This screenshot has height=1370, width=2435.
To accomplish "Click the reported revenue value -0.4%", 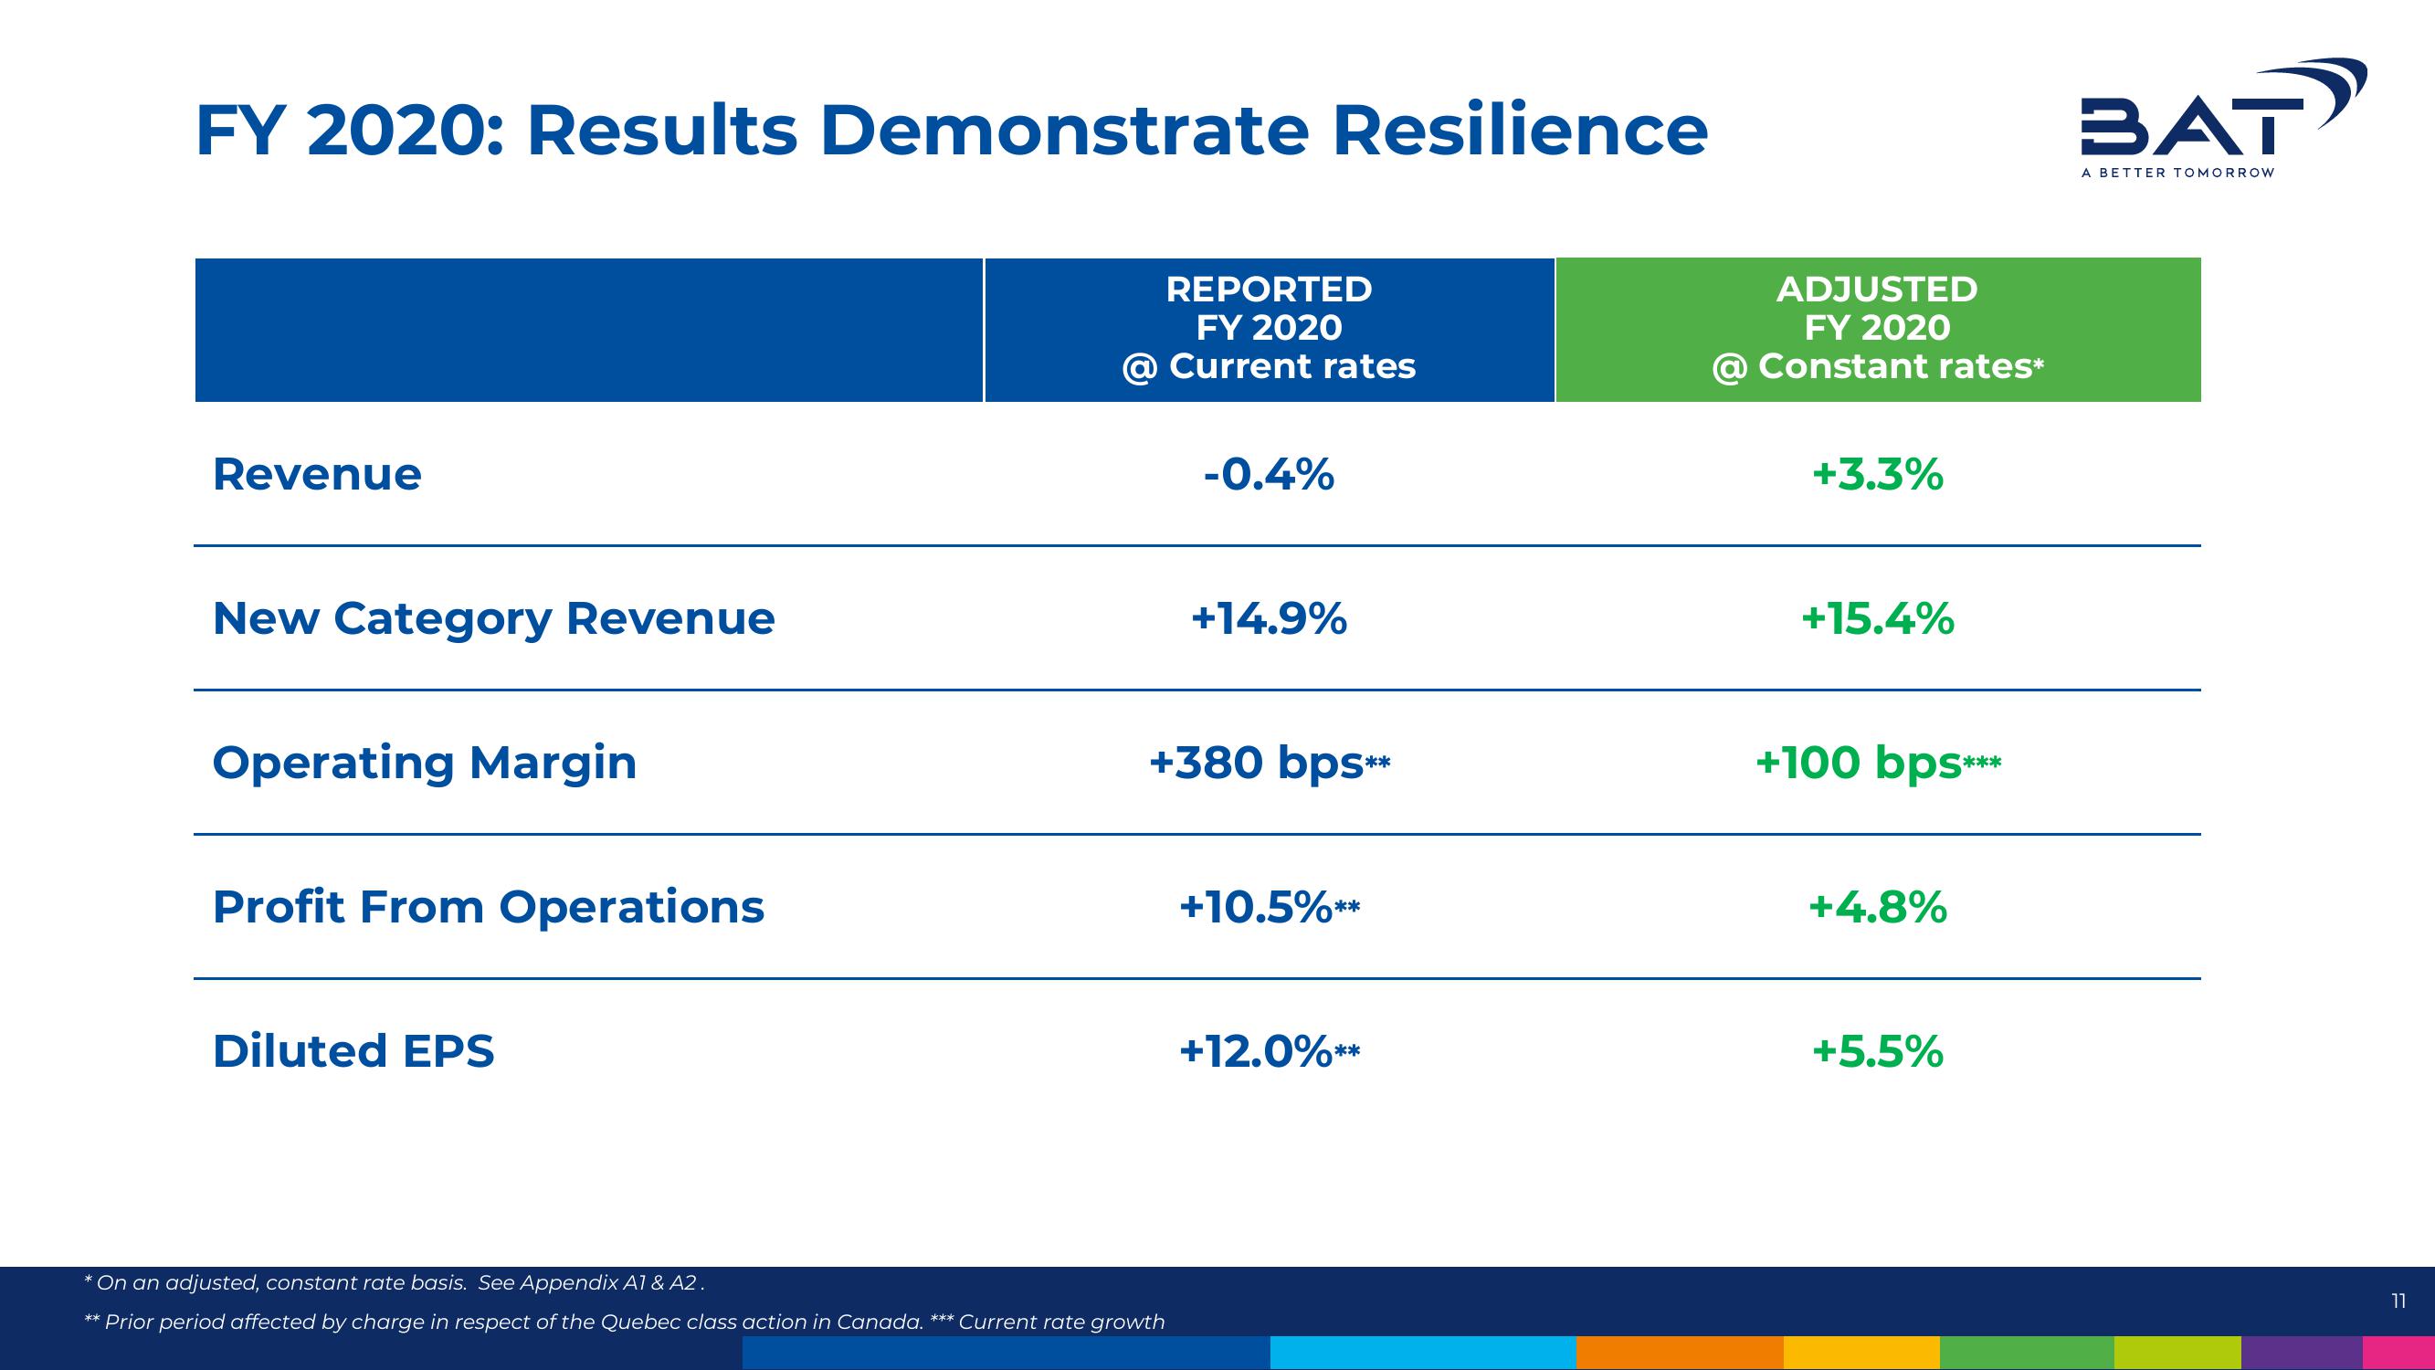I will (1269, 474).
